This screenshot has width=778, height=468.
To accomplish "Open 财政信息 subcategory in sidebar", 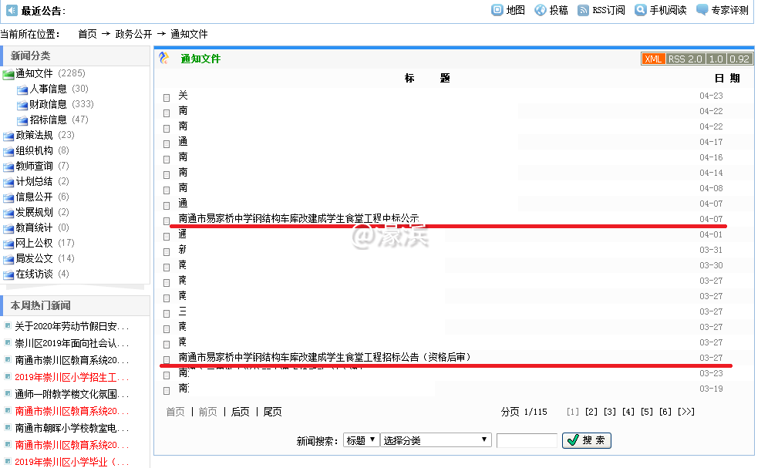I will (48, 104).
